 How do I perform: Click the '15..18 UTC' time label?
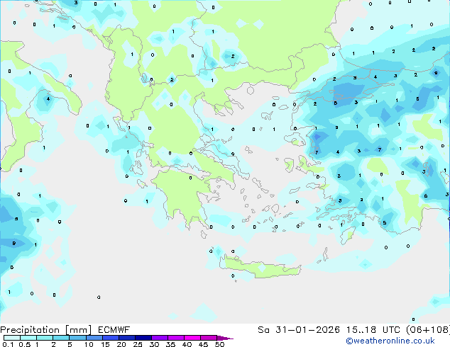click(x=373, y=330)
